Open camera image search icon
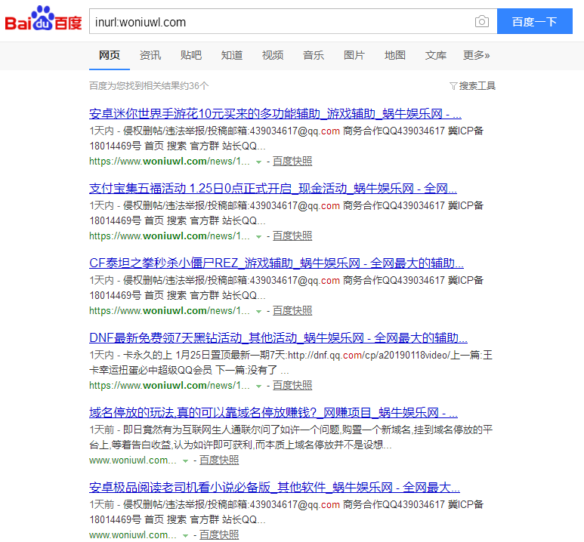 (x=481, y=22)
